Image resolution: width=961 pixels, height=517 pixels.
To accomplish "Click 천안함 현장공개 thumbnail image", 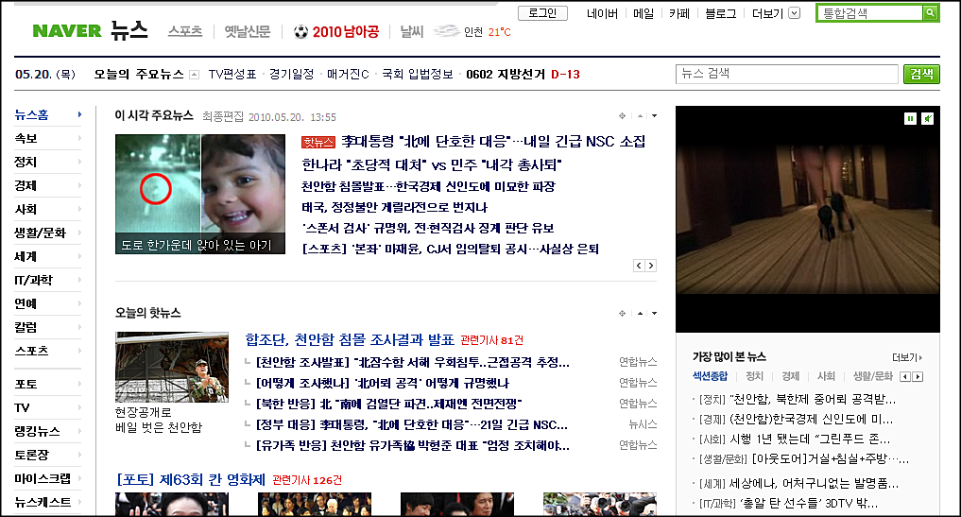I will [x=172, y=368].
